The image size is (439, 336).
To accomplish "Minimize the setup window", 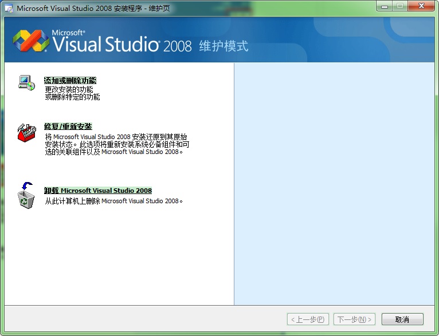I will tap(385, 6).
